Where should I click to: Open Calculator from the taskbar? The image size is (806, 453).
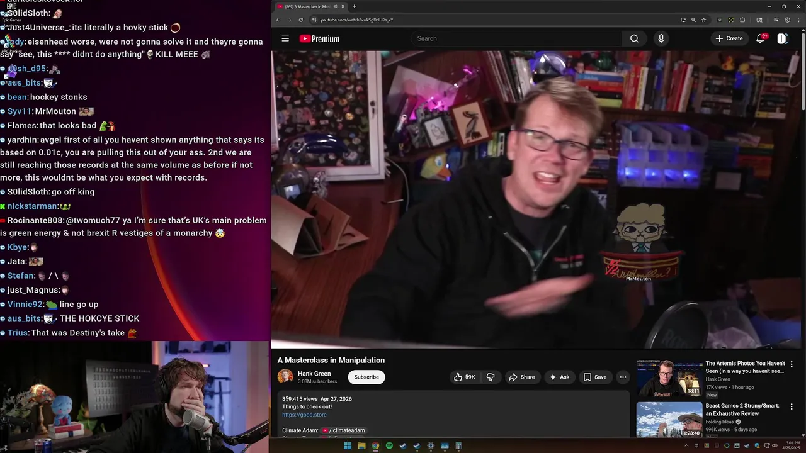point(458,446)
